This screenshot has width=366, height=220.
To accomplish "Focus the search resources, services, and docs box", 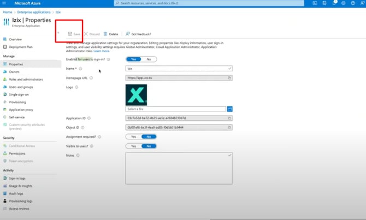I will 209,3.
